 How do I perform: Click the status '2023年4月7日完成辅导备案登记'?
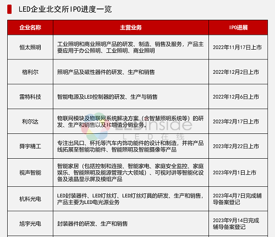tap(237, 199)
